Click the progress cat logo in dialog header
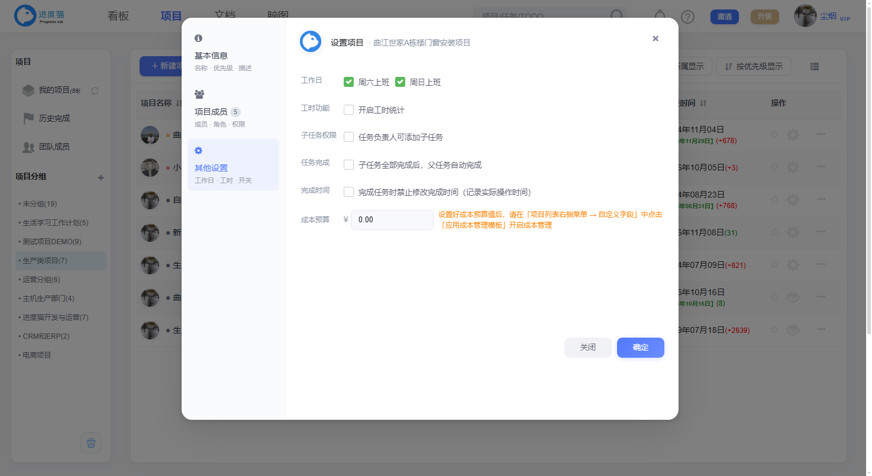The image size is (872, 476). [311, 41]
